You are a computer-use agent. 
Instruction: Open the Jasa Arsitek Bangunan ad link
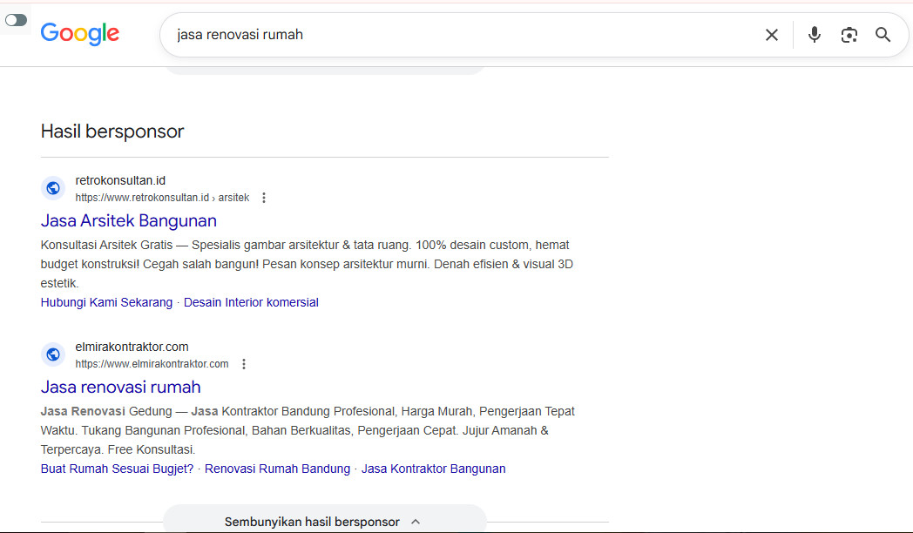click(129, 221)
